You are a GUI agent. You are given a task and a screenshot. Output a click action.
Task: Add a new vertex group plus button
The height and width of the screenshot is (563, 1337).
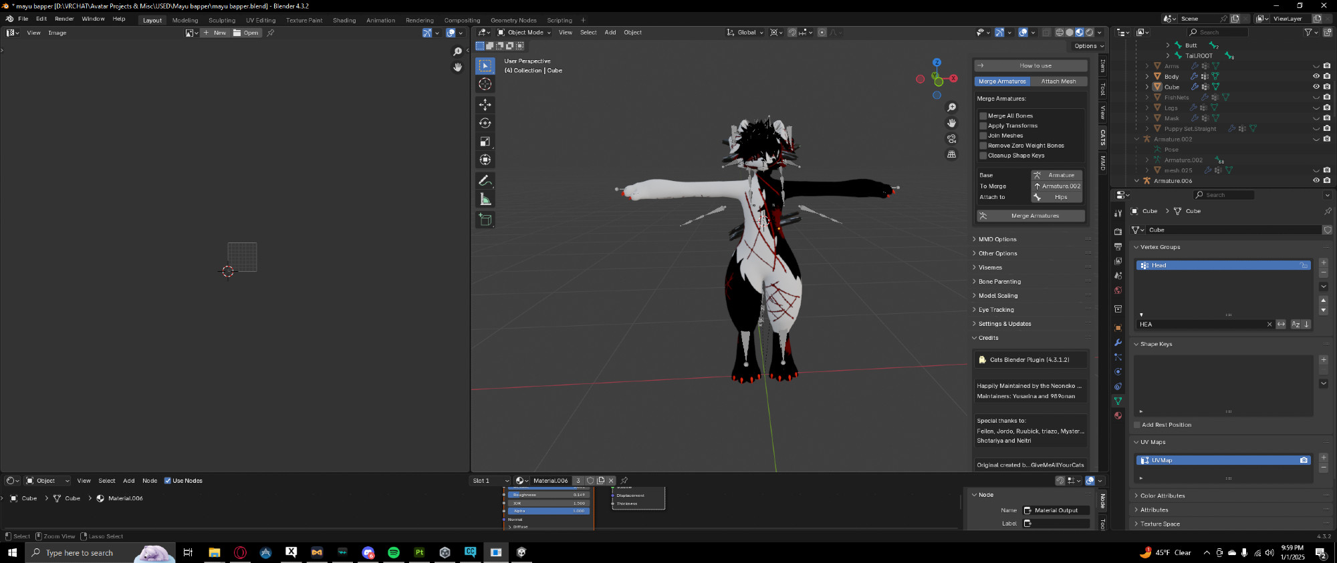[1324, 262]
